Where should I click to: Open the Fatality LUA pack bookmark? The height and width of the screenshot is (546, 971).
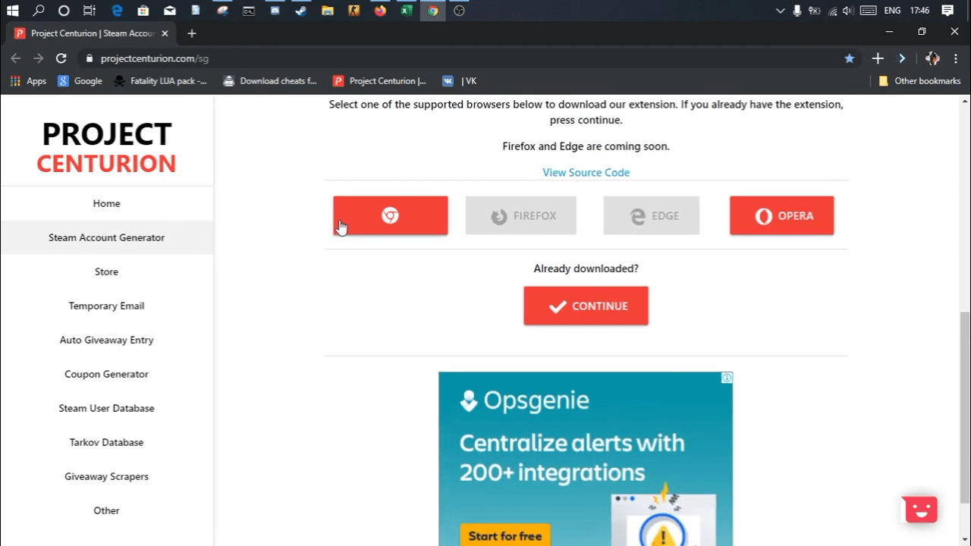(160, 81)
